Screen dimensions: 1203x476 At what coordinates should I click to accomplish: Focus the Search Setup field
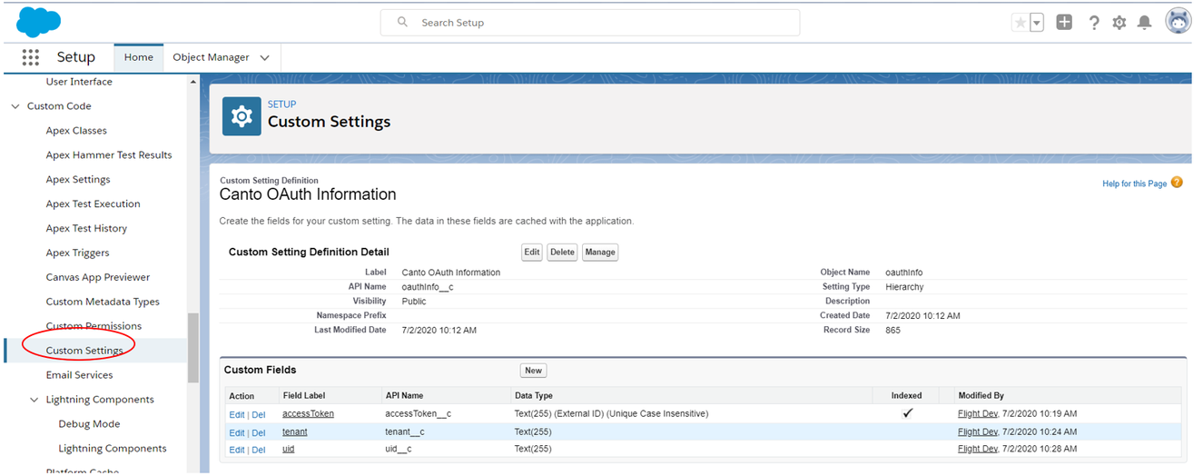(590, 23)
